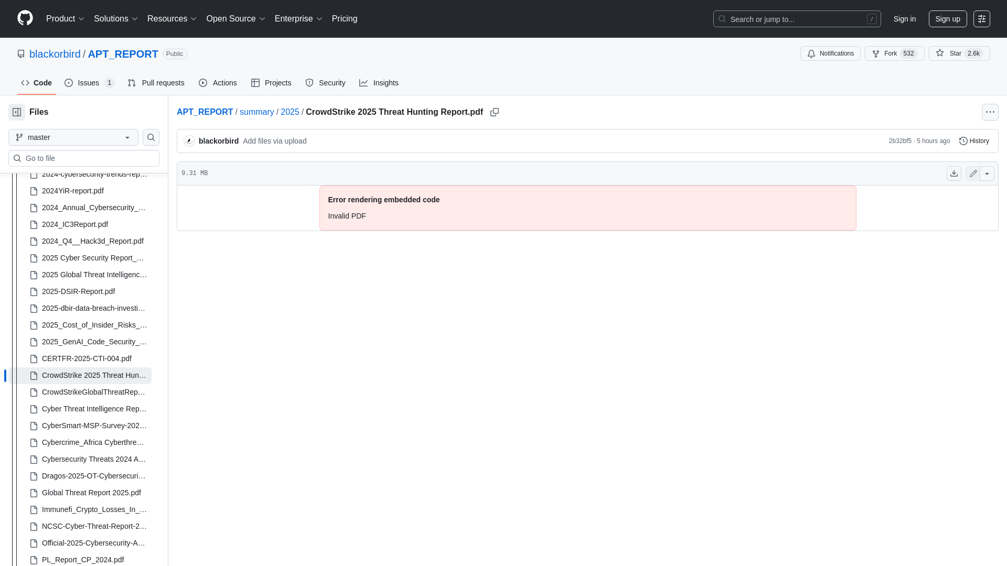This screenshot has width=1007, height=566.
Task: Go to summary folder in the breadcrumb
Action: pos(256,112)
